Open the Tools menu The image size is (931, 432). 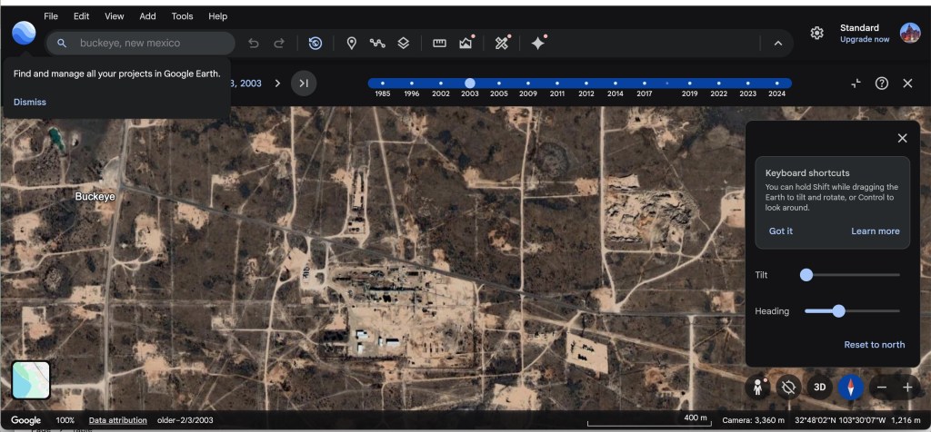[182, 16]
